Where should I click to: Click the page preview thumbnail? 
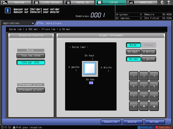pos(90,69)
